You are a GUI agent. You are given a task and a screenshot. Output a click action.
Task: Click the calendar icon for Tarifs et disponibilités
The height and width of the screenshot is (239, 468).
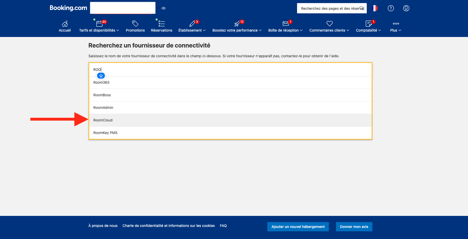pos(99,24)
